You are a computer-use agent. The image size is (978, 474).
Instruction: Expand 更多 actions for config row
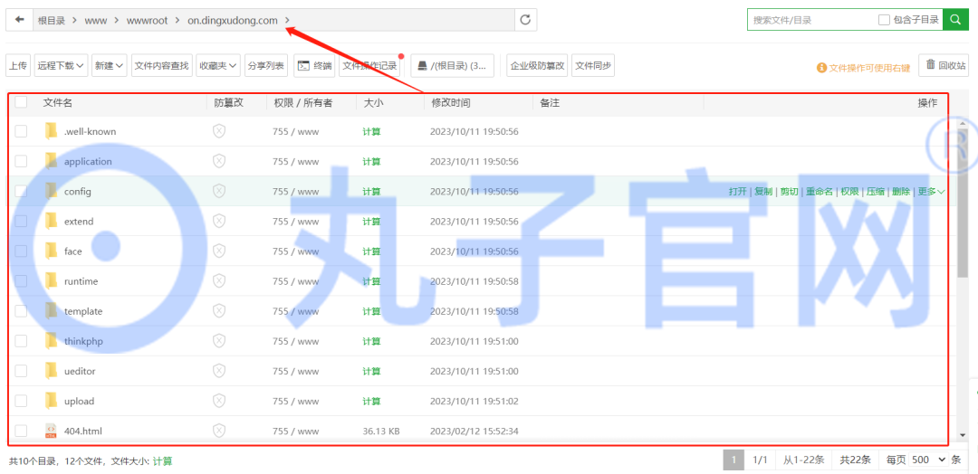click(x=931, y=191)
